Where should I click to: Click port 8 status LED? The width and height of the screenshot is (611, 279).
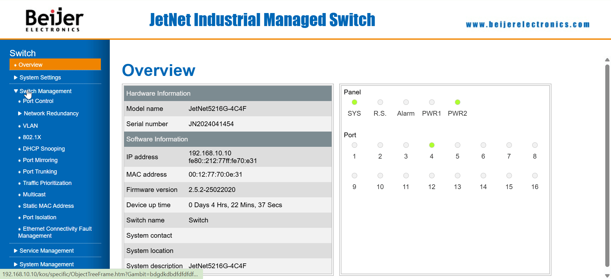coord(535,145)
